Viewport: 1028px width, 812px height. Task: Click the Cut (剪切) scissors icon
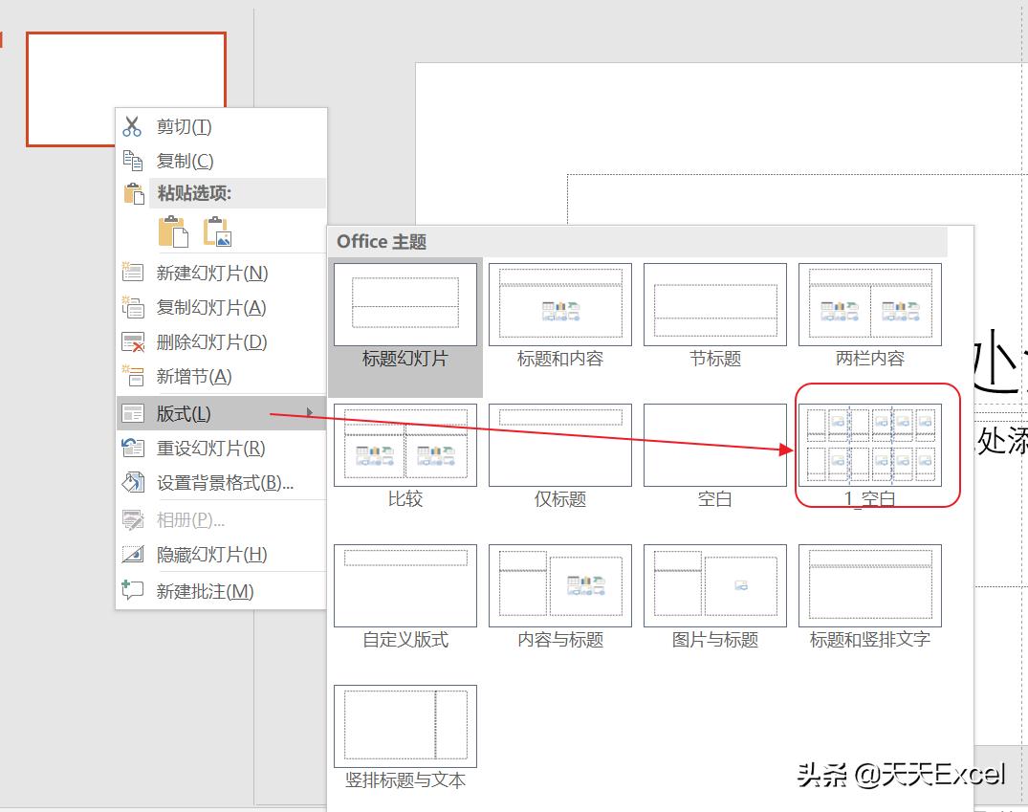coord(131,125)
